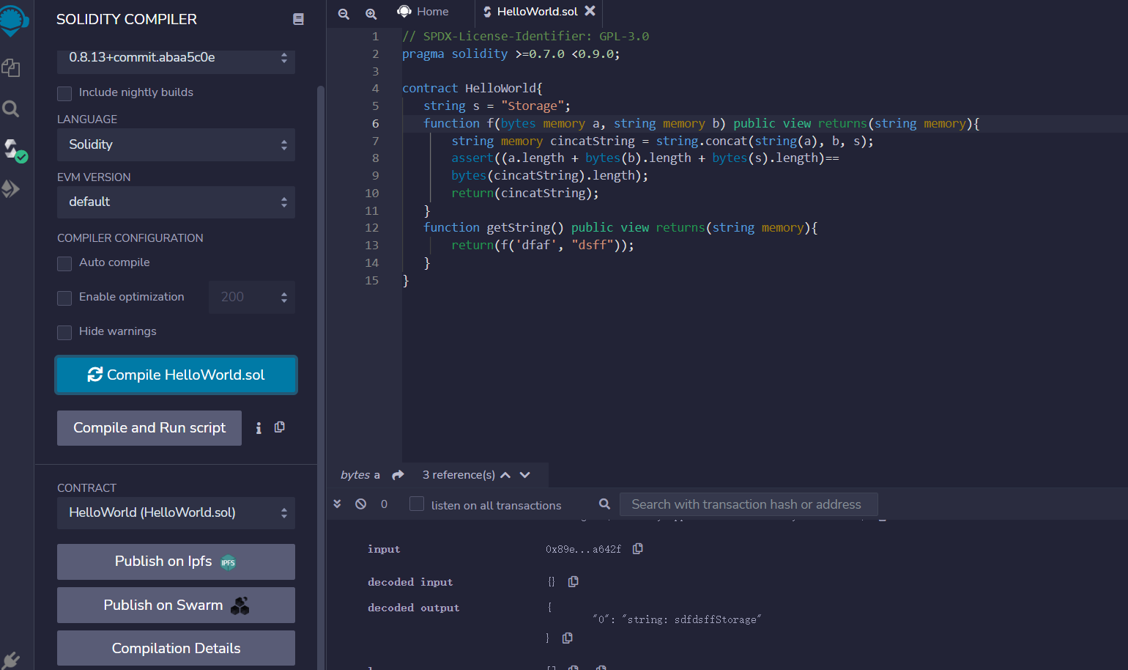Open the Search in files sidebar icon
This screenshot has height=670, width=1128.
click(11, 109)
